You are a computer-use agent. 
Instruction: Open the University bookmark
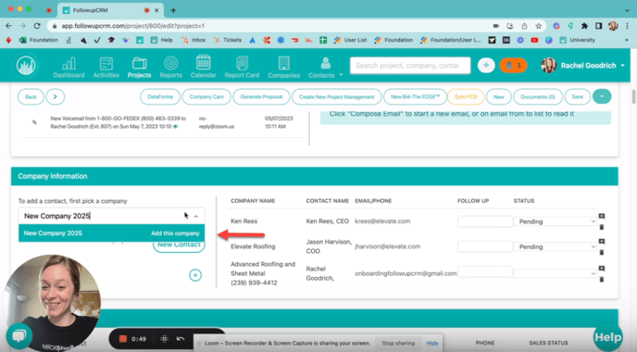click(578, 40)
